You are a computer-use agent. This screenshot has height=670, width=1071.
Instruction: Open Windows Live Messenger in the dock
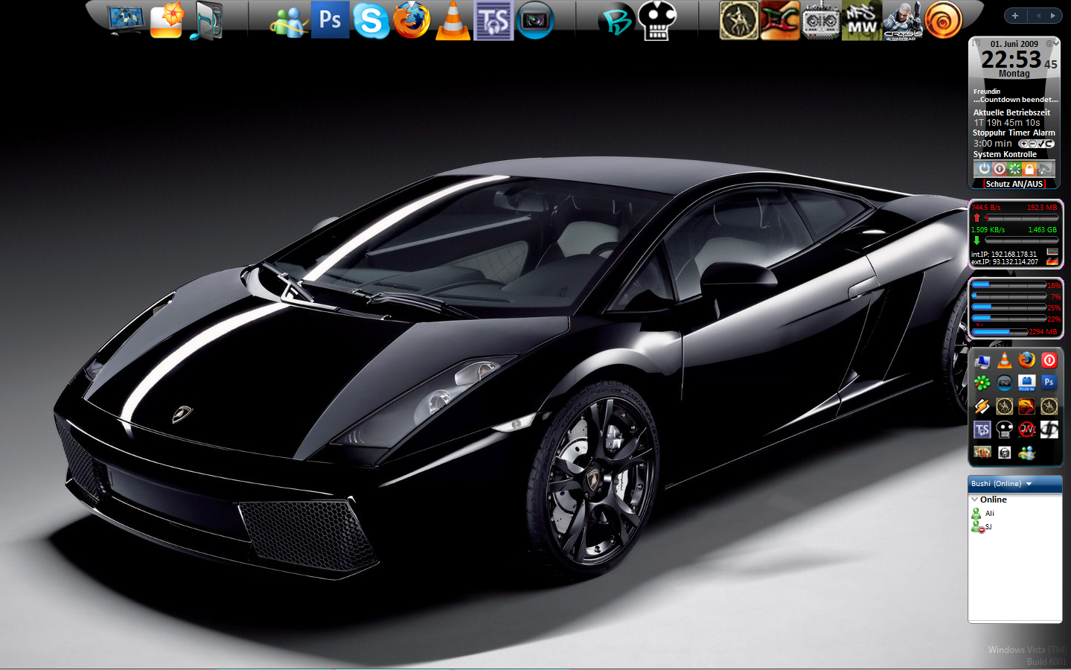[289, 21]
